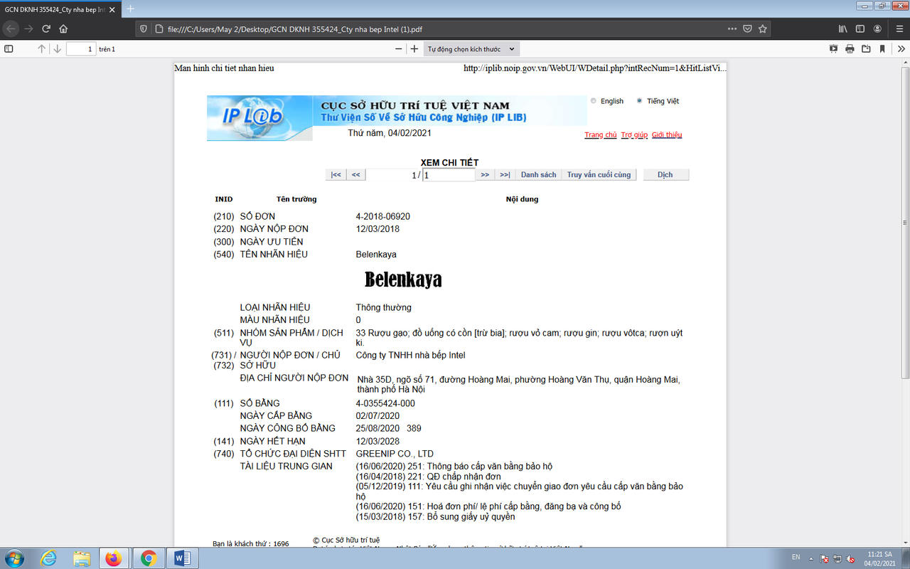The image size is (910, 569).
Task: Select the GCN DKNH 355424 tab
Action: point(55,9)
